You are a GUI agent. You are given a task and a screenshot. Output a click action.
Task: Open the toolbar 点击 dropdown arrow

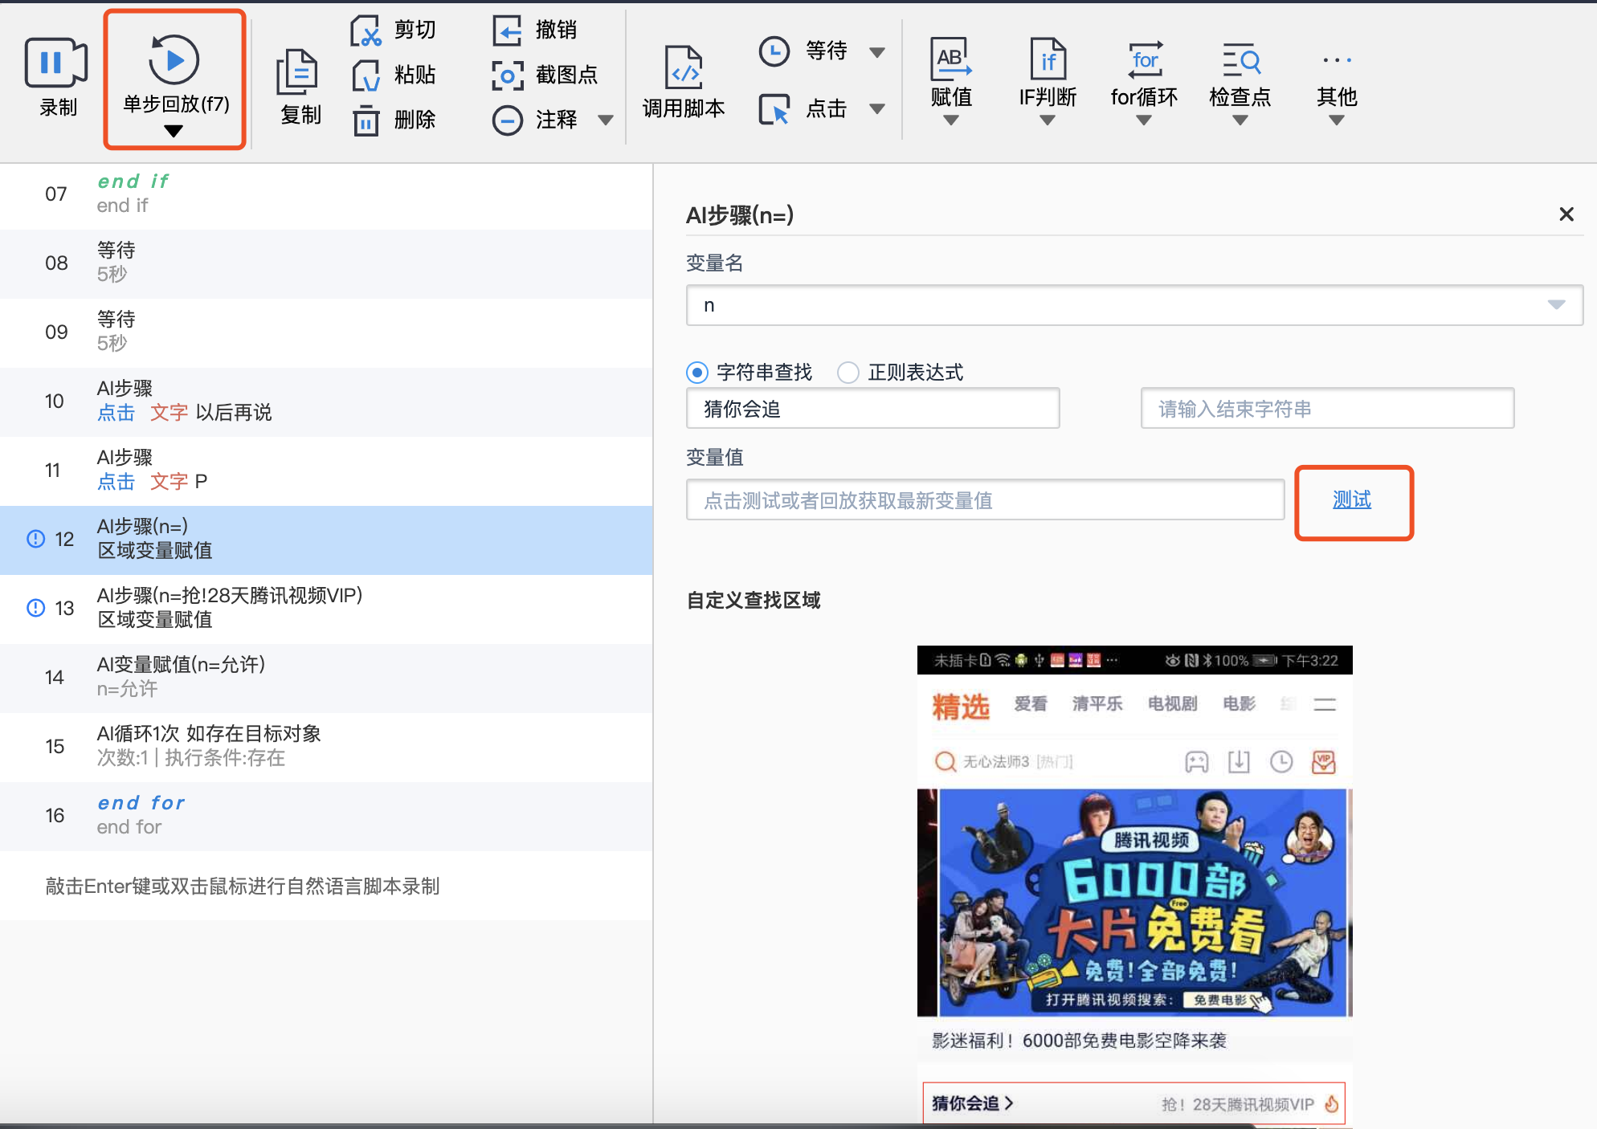click(877, 109)
